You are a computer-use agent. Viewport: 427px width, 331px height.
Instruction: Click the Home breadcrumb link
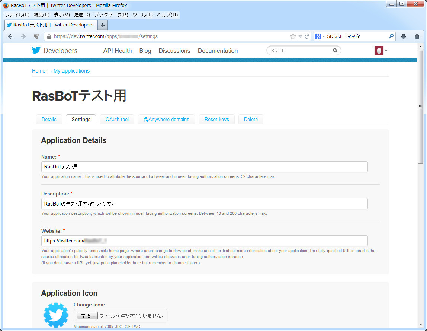tap(39, 71)
